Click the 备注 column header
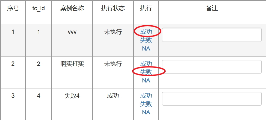Screen dimensions: 266x121 coord(212,8)
